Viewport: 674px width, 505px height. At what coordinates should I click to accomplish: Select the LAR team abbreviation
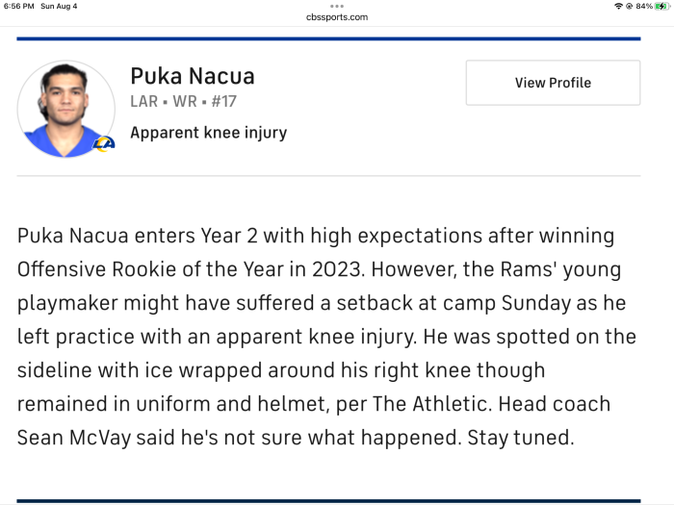click(144, 101)
